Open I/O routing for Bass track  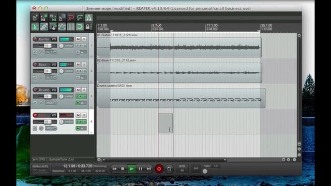pos(54,65)
